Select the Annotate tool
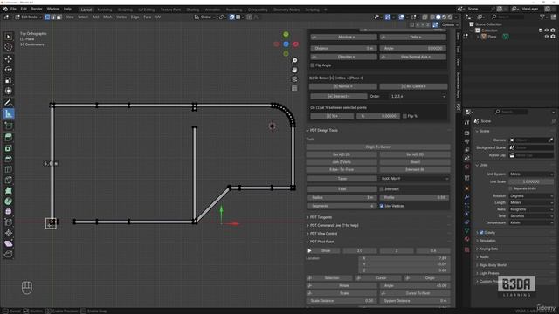 (8, 103)
